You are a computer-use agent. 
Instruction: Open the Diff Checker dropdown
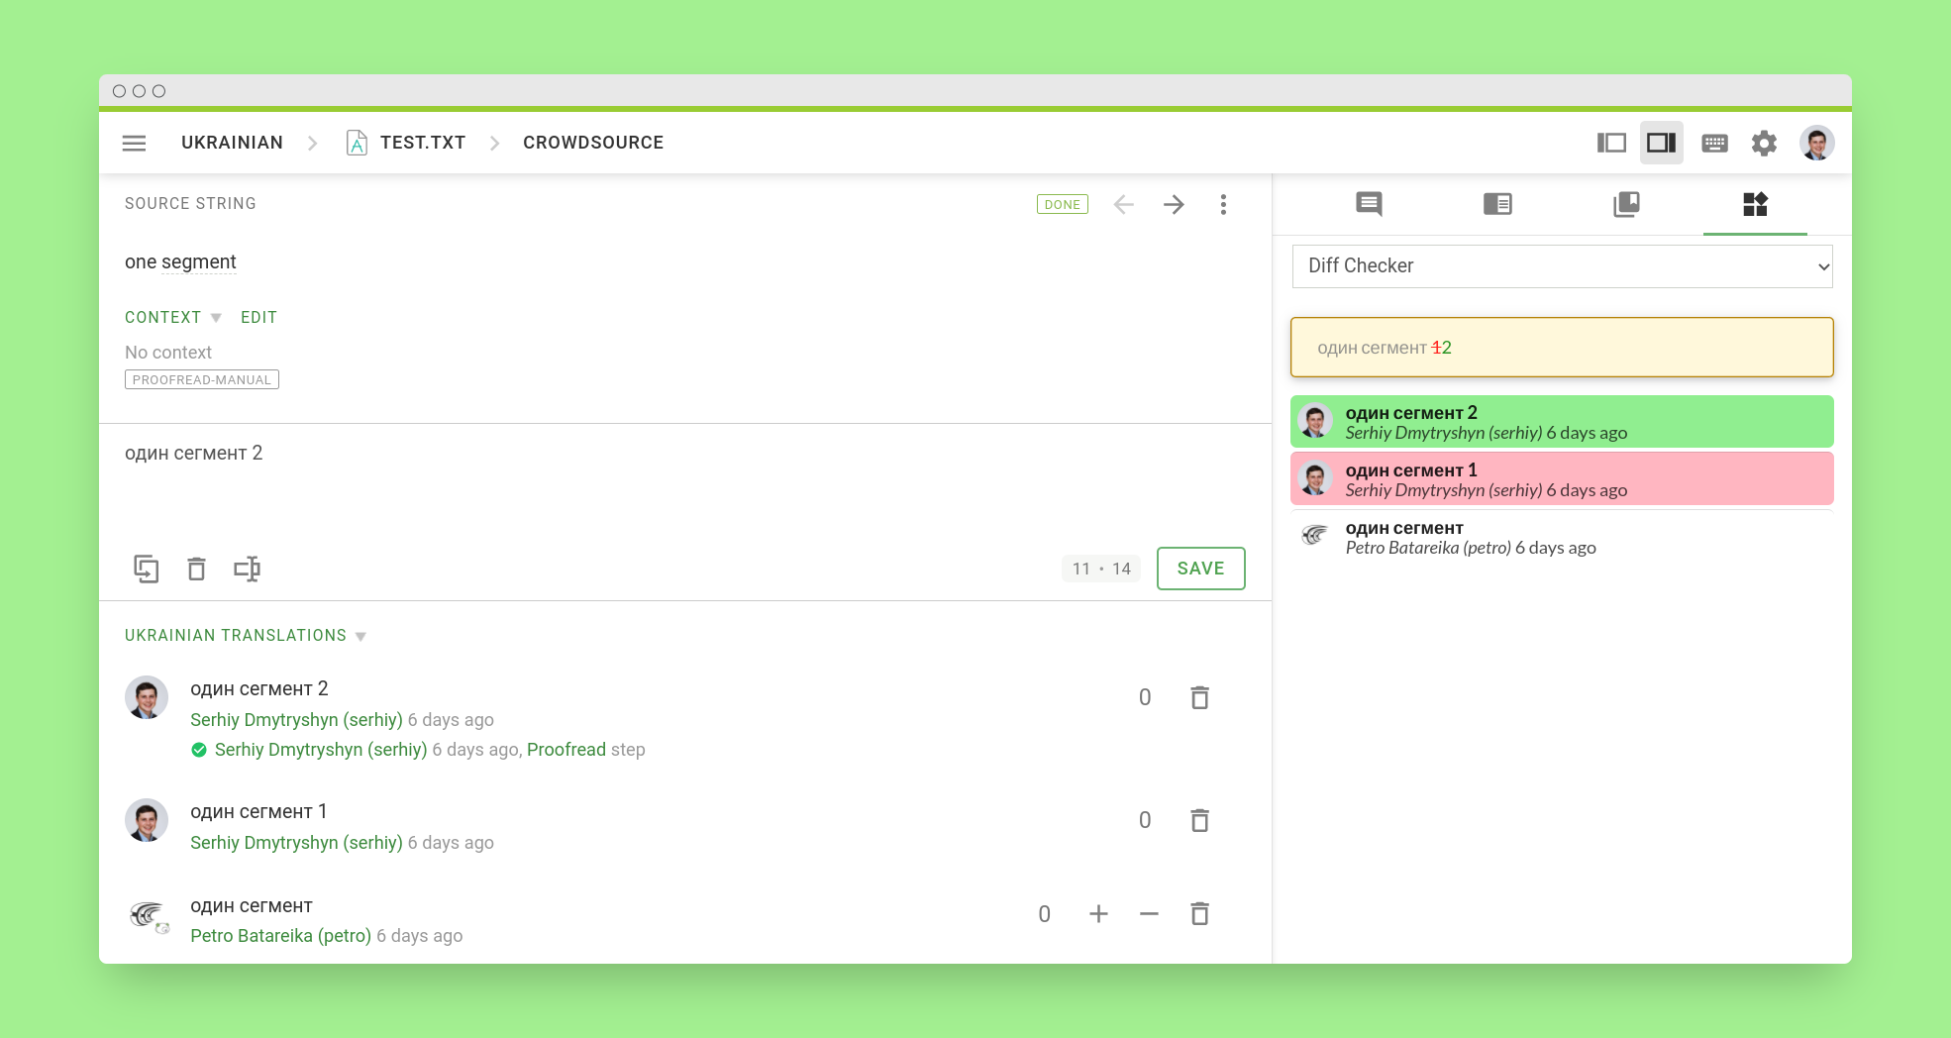coord(1562,266)
